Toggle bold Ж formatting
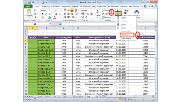 click(42, 14)
